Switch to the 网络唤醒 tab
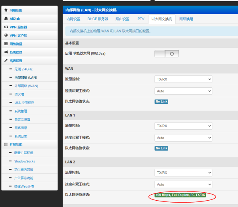This screenshot has height=207, width=238. coord(186,19)
